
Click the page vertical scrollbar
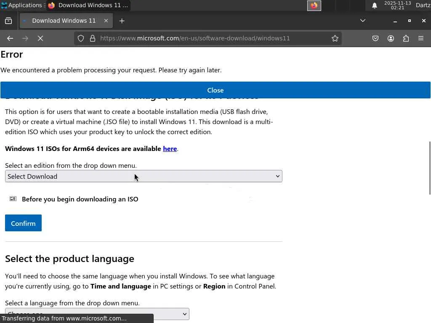click(x=430, y=168)
